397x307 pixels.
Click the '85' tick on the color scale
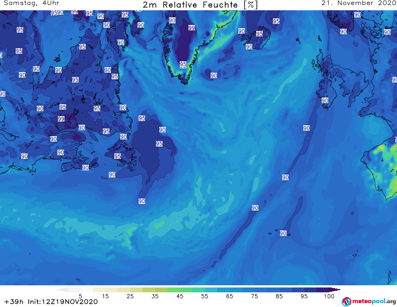click(x=279, y=296)
